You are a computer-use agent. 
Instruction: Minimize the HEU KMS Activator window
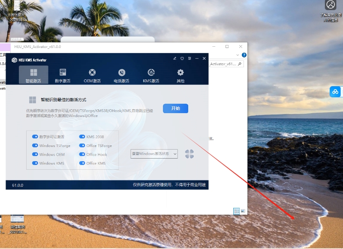[197, 58]
